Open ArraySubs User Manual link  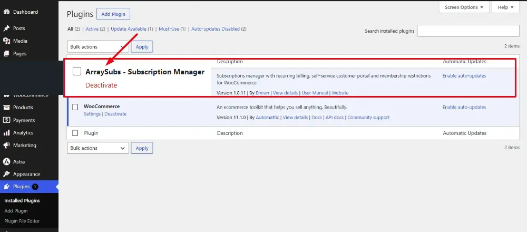pyautogui.click(x=315, y=93)
